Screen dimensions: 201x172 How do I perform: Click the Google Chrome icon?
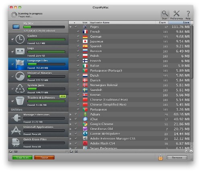85,124
